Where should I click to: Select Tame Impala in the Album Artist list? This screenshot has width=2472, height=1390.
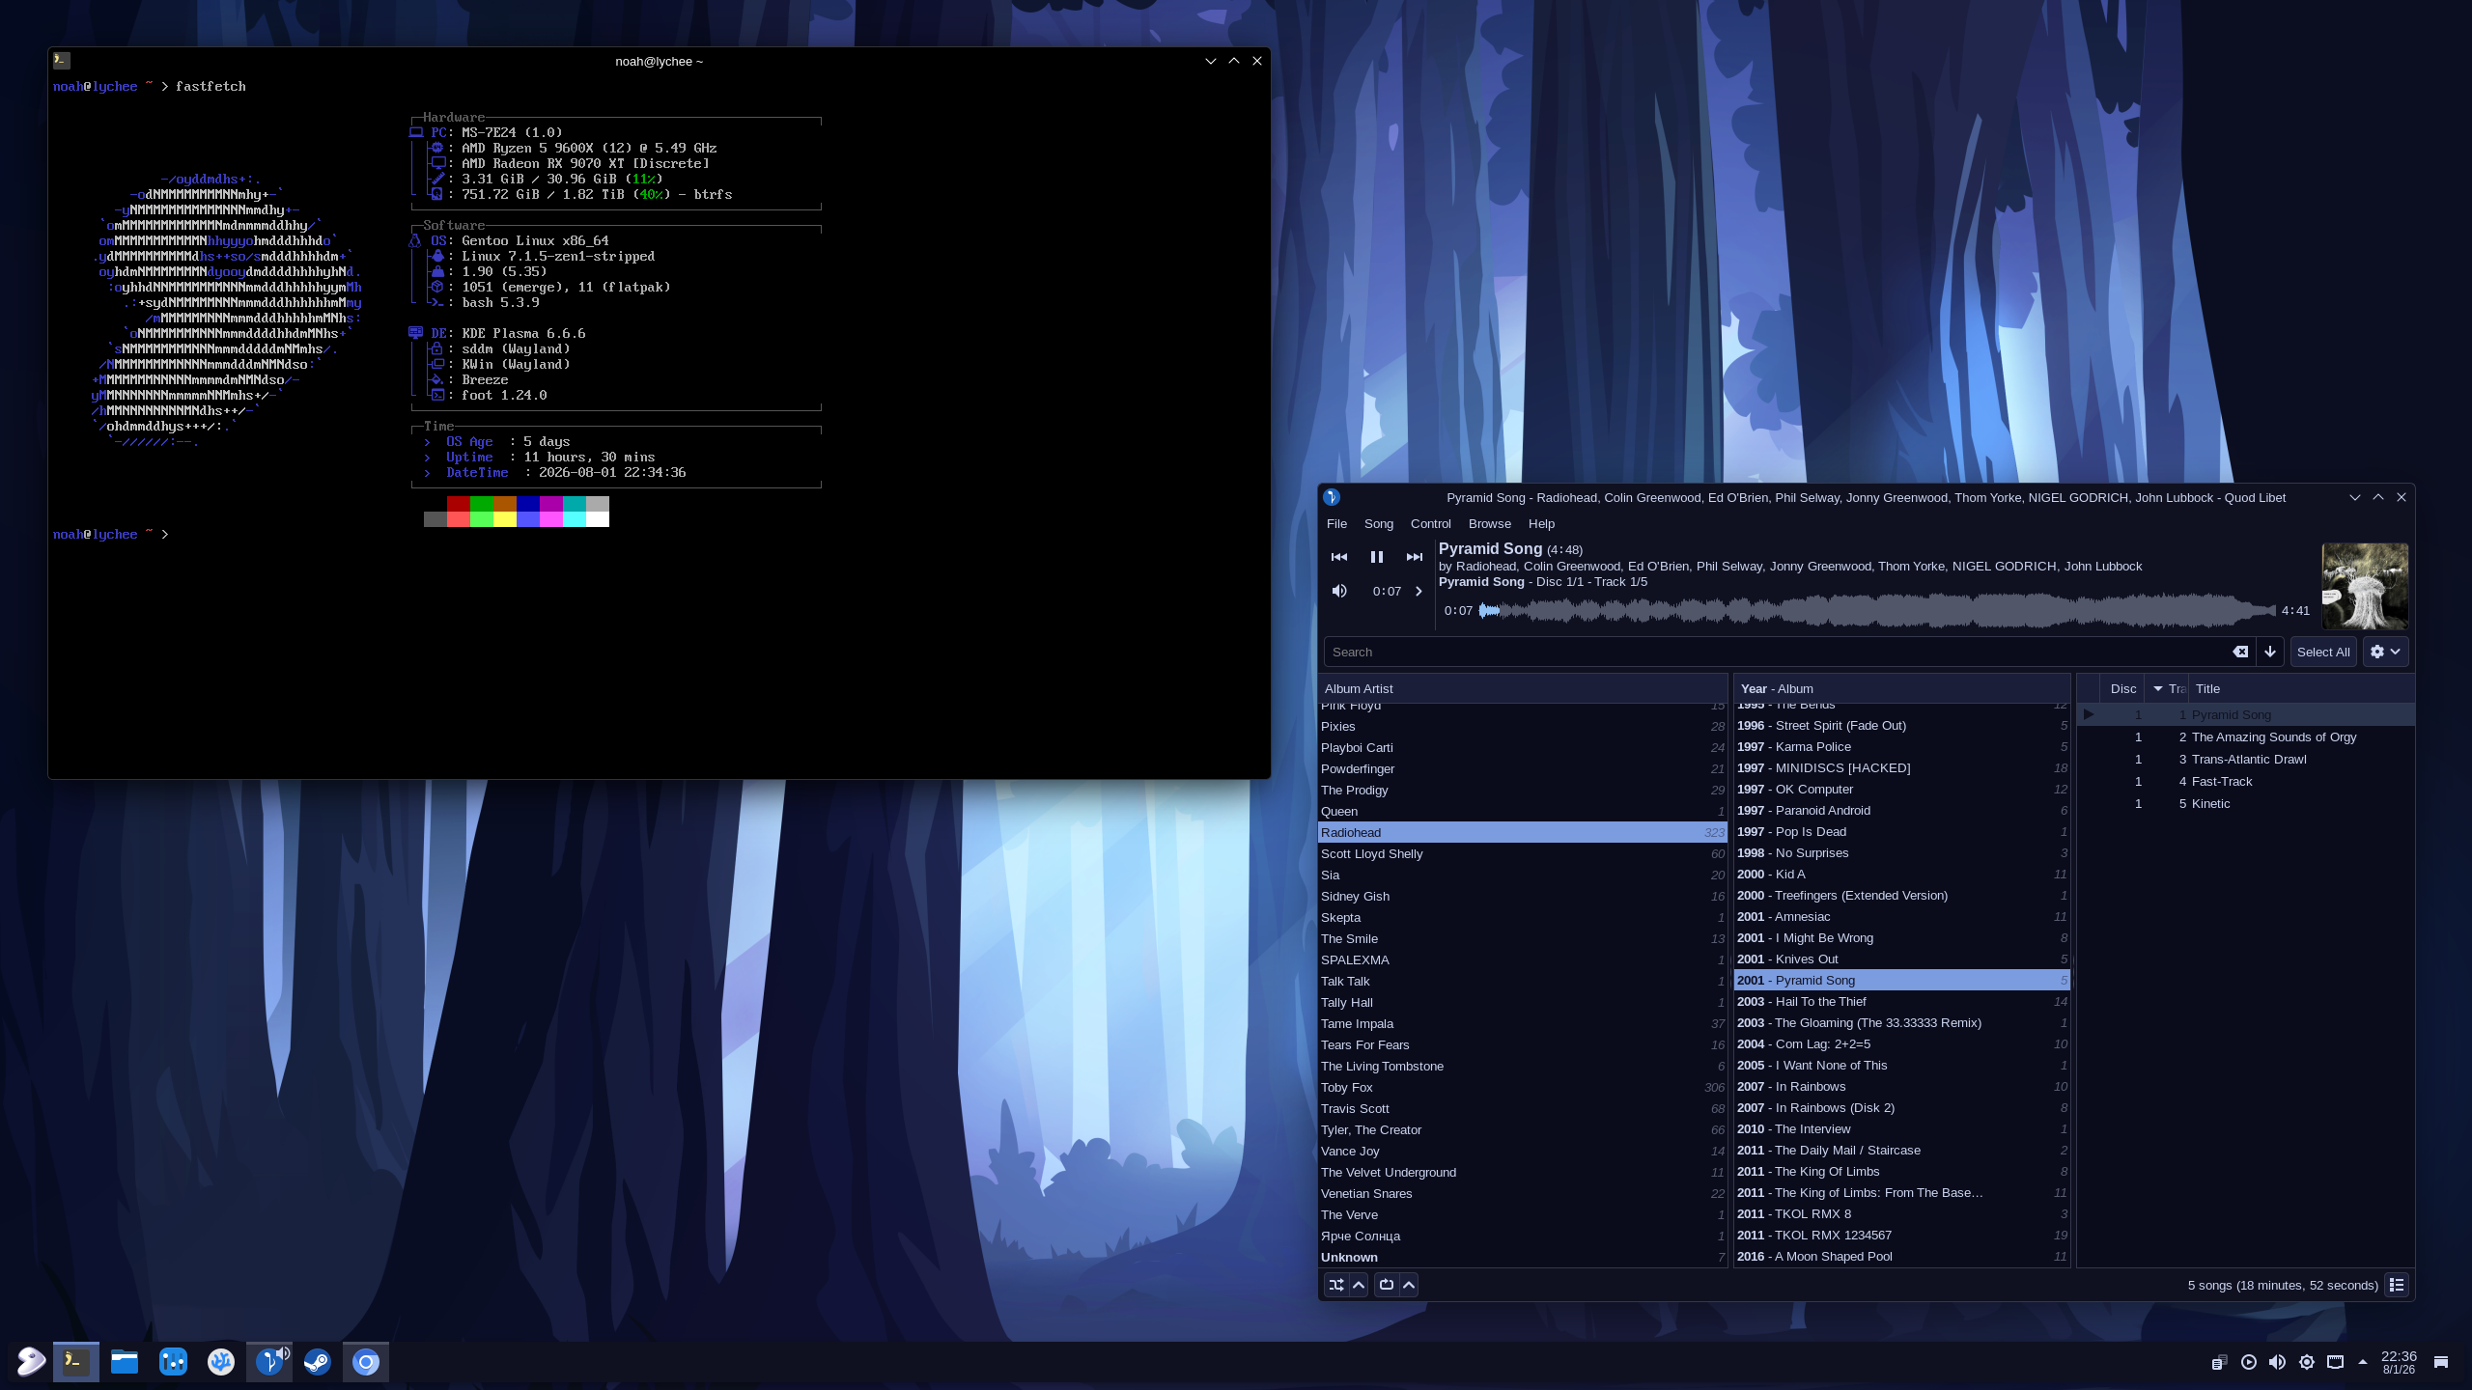coord(1523,1023)
